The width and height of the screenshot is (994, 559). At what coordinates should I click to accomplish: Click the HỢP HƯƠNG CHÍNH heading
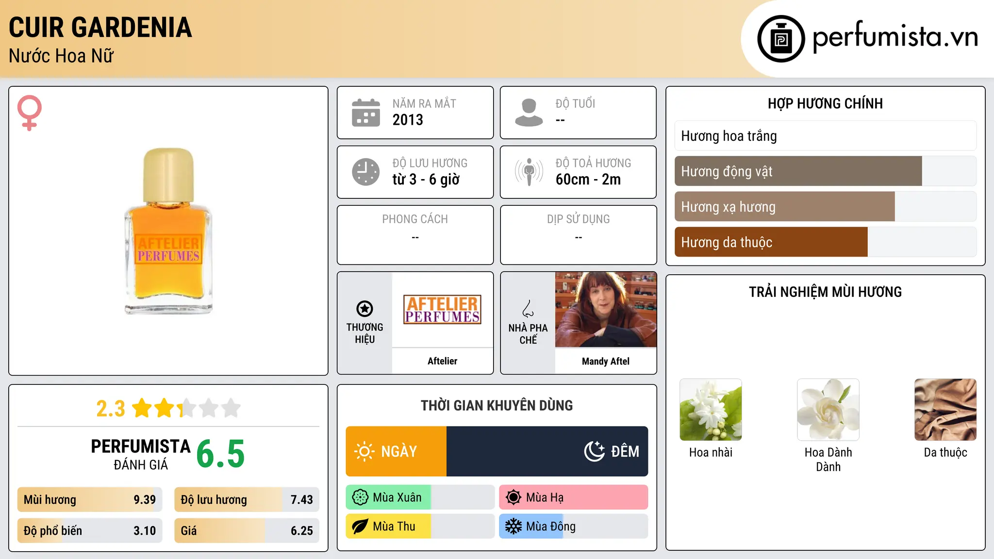[825, 103]
